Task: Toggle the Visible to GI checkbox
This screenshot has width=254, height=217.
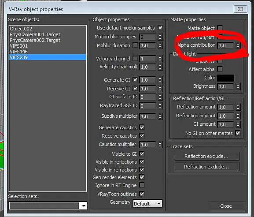Action: pos(142,153)
